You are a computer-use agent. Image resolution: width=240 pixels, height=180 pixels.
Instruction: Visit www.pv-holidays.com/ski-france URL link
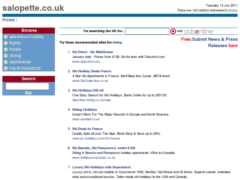click(96, 138)
